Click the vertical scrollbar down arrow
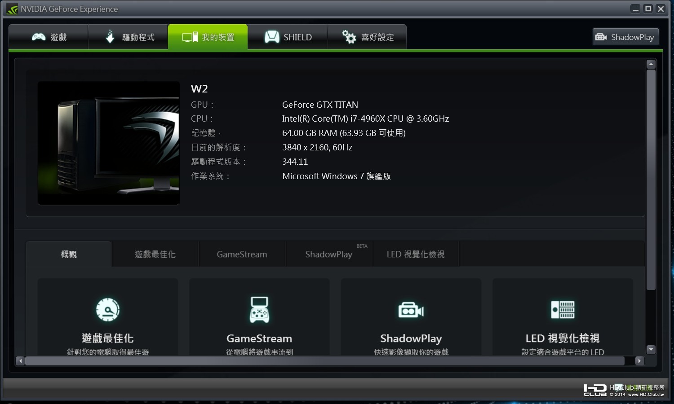This screenshot has width=674, height=404. 651,349
